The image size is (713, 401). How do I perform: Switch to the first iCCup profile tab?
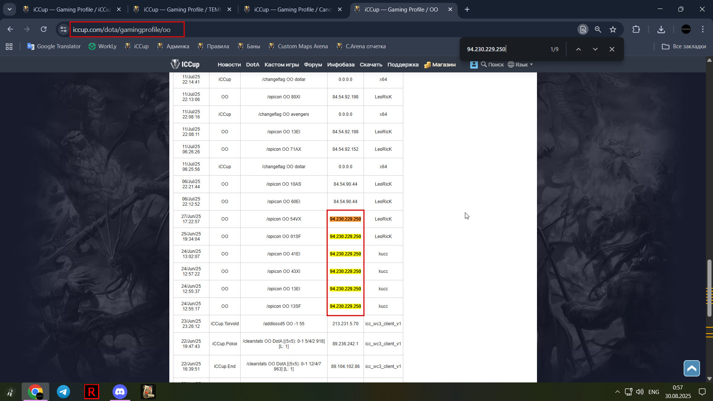(x=72, y=9)
